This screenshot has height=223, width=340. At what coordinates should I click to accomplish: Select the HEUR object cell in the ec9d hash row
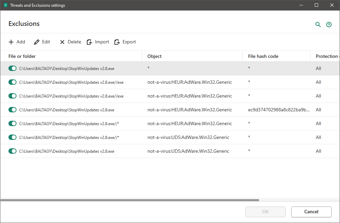(190, 110)
